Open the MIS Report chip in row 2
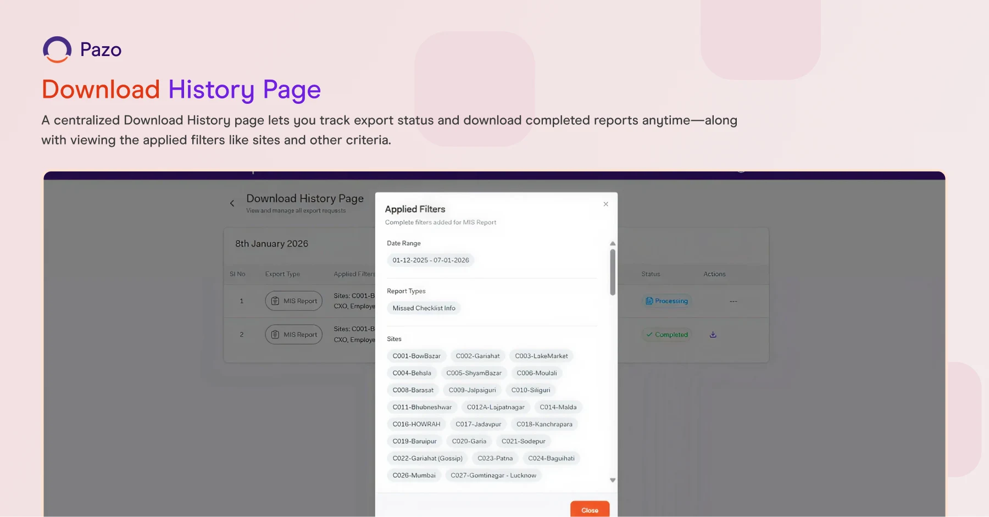The width and height of the screenshot is (989, 517). coord(294,335)
